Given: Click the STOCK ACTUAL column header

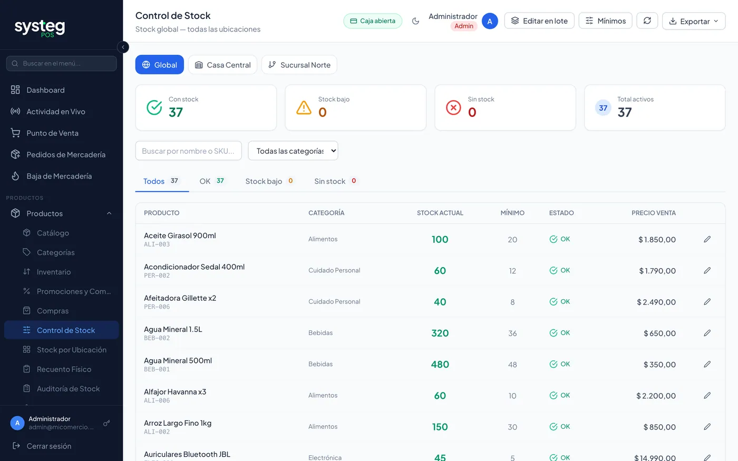Looking at the screenshot, I should coord(440,213).
